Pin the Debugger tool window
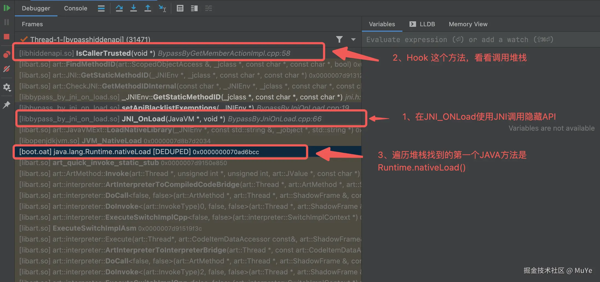600x282 pixels. (x=7, y=105)
